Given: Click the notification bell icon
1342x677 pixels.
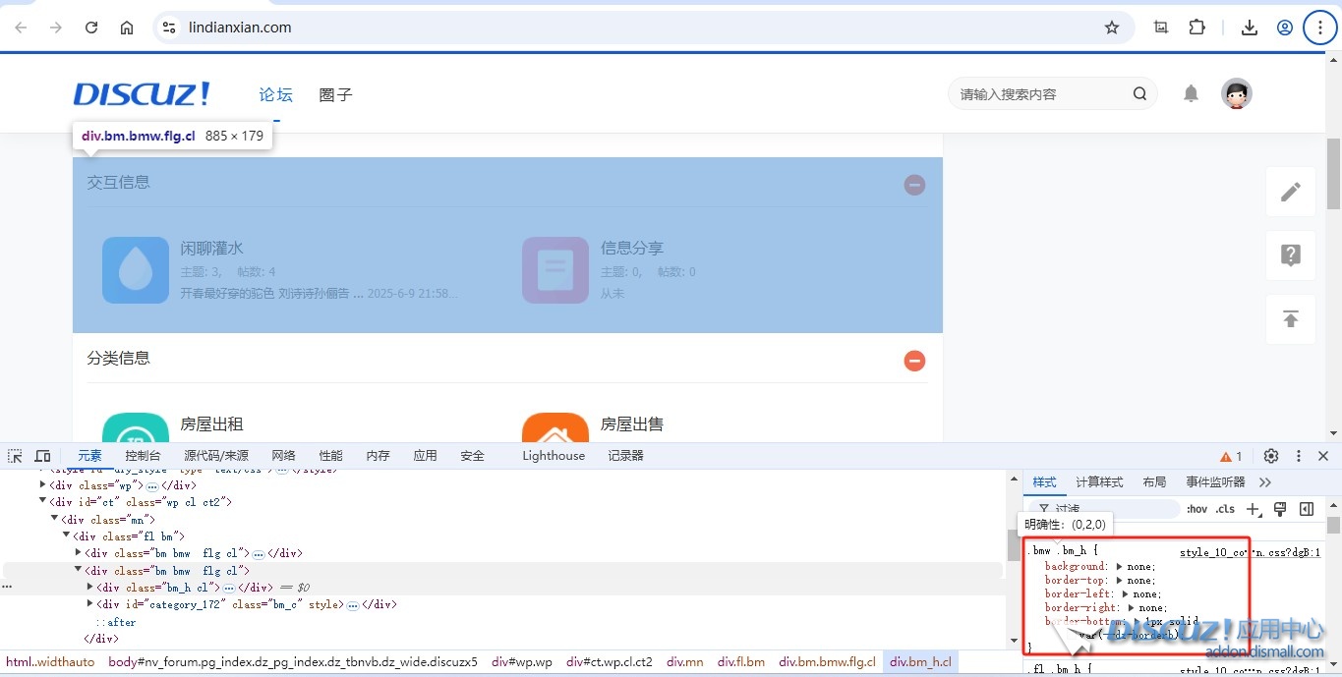Looking at the screenshot, I should coord(1191,94).
